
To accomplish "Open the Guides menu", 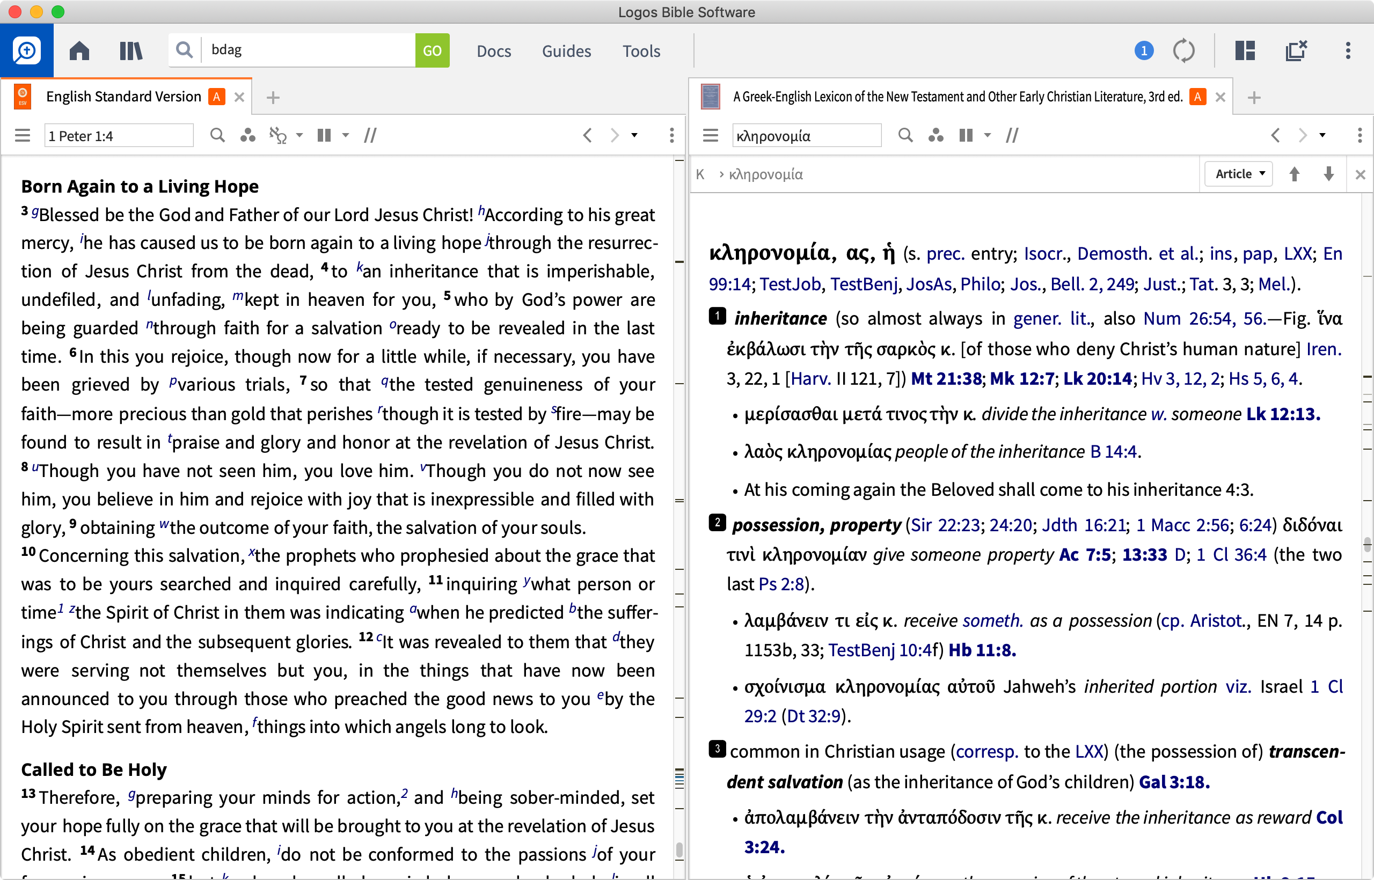I will coord(566,51).
